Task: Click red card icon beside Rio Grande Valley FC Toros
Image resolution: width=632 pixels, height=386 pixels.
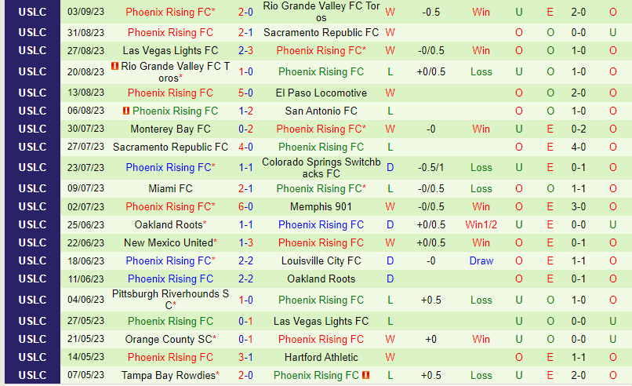Action: point(115,67)
